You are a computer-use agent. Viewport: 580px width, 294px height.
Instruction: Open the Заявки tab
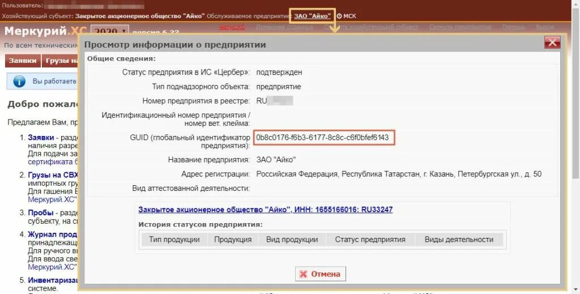click(23, 61)
